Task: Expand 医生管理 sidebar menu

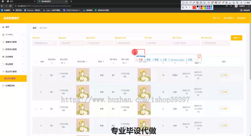Action: (13, 64)
